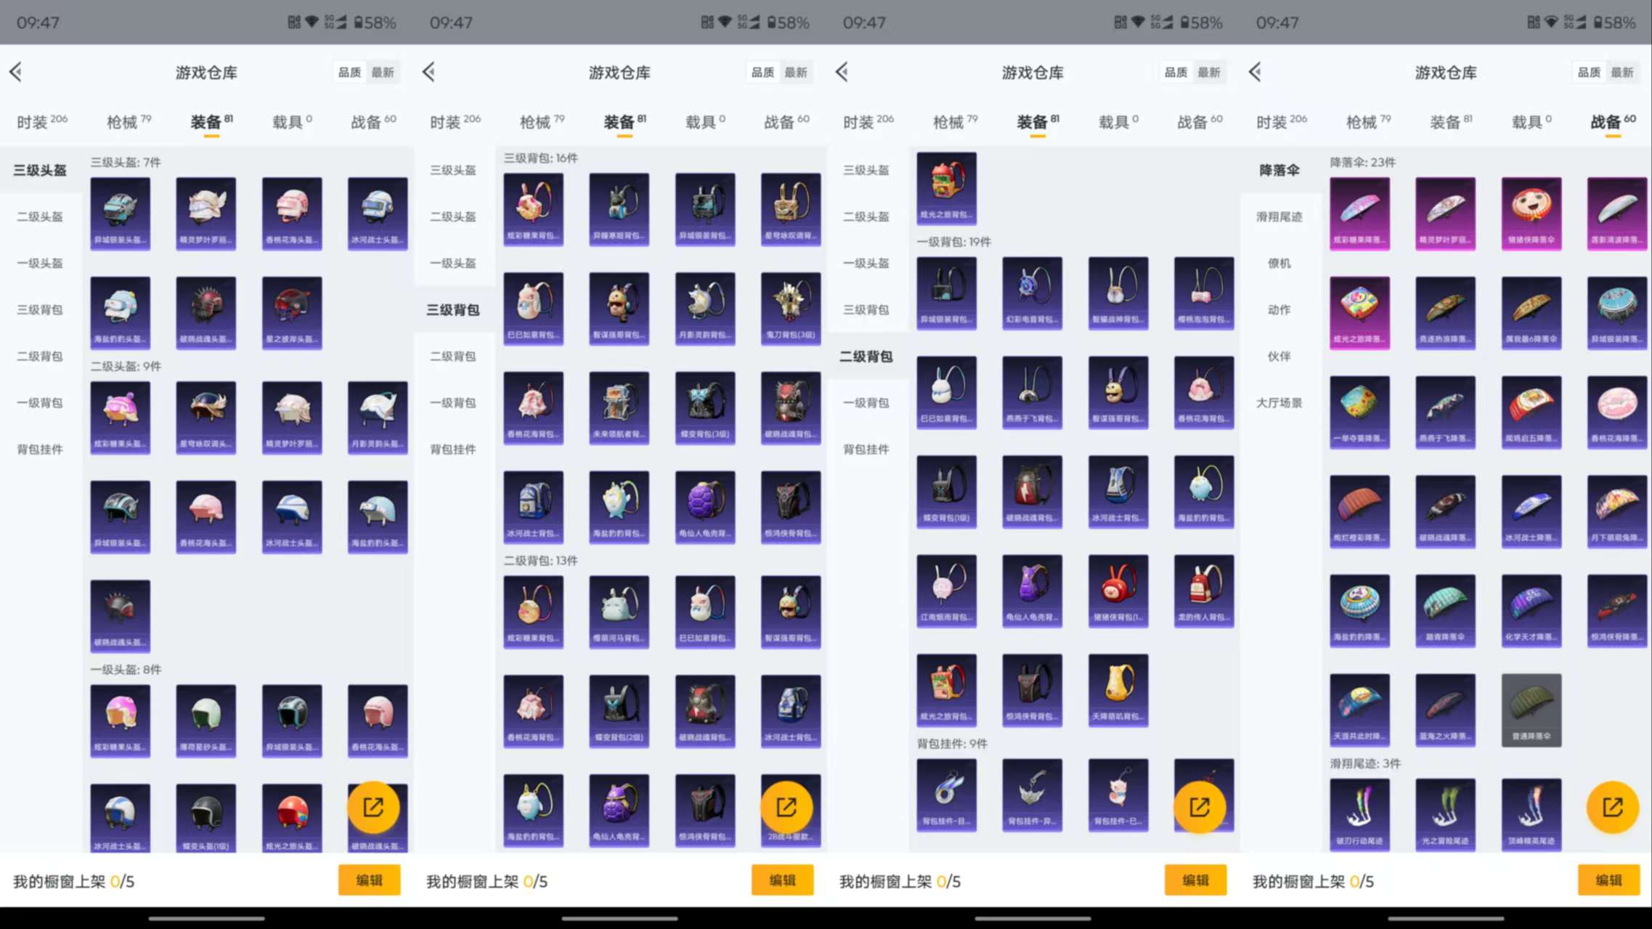1652x929 pixels.
Task: Select the 普通降落伞 item icon
Action: coord(1531,710)
